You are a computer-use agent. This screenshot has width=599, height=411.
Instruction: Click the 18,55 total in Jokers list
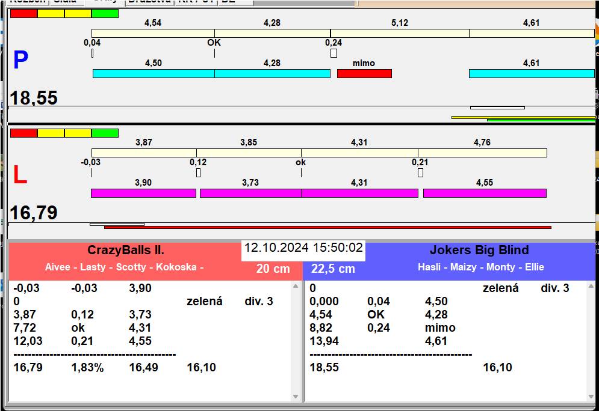pos(324,367)
